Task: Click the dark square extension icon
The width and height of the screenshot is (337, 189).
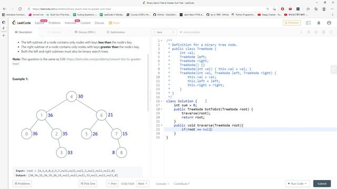Action: pyautogui.click(x=298, y=9)
